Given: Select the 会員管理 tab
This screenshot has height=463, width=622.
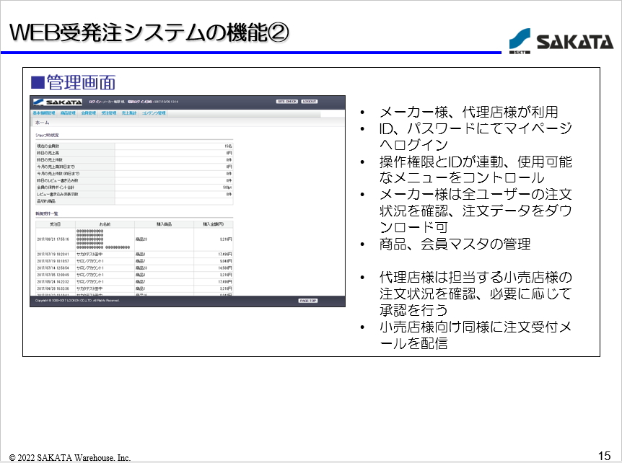Looking at the screenshot, I should coord(89,113).
